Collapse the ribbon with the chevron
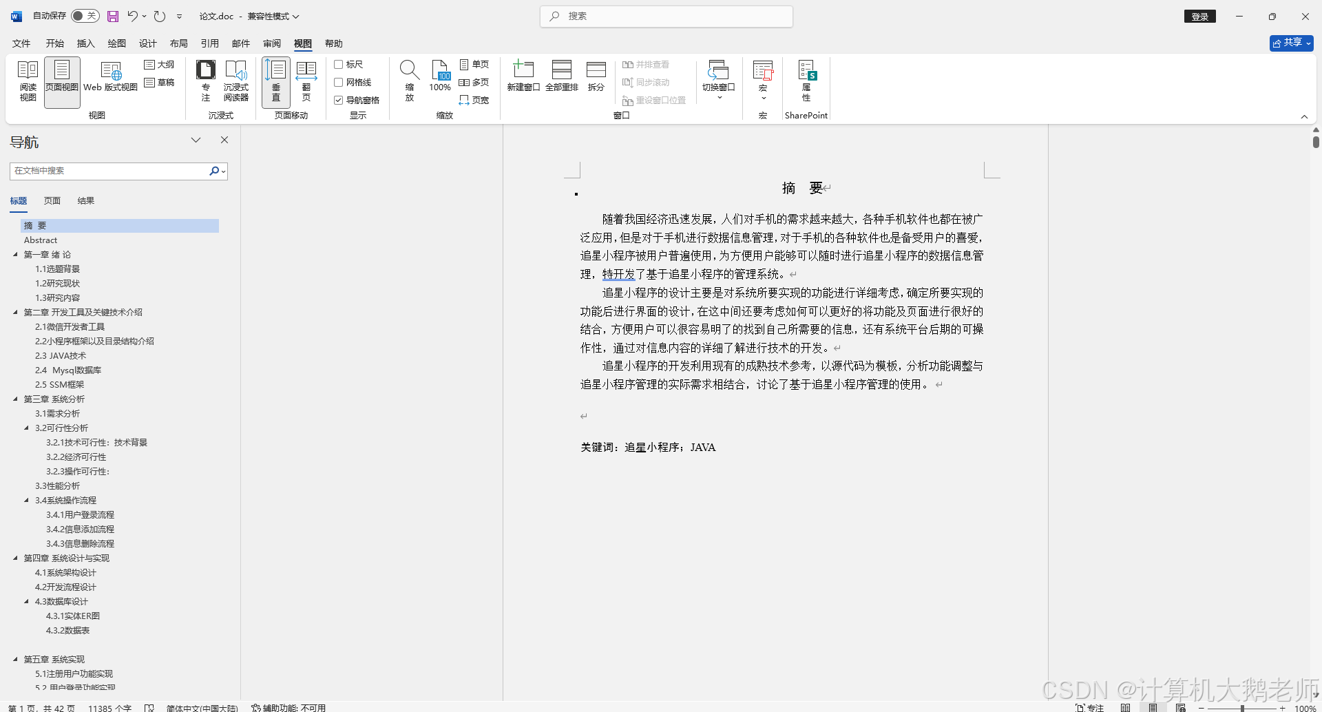Viewport: 1322px width, 712px height. (x=1304, y=116)
